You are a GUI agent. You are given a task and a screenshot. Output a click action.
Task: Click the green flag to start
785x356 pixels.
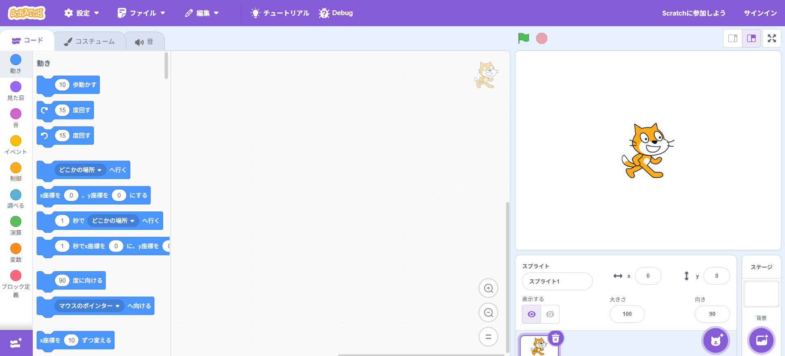tap(523, 38)
